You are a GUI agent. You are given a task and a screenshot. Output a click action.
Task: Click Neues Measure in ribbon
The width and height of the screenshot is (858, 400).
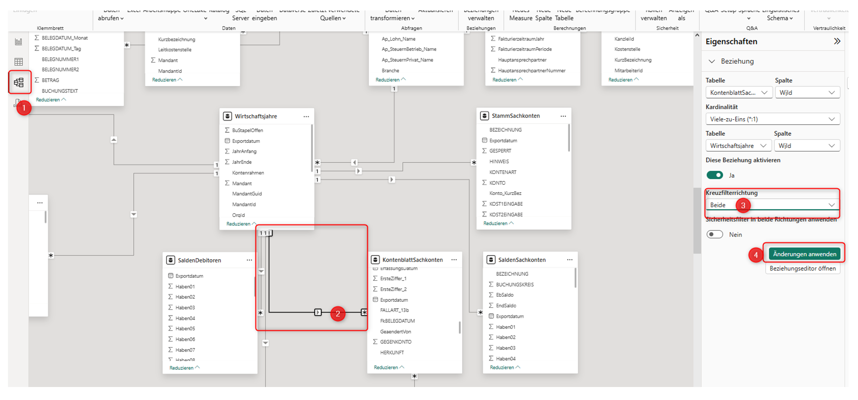pyautogui.click(x=521, y=15)
